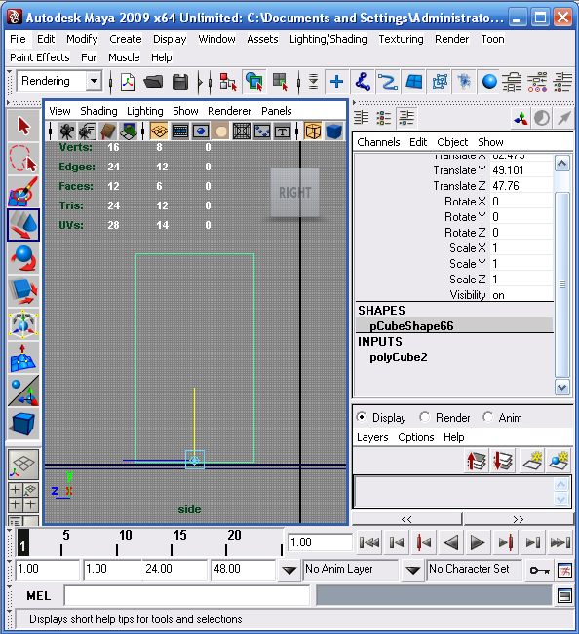Image resolution: width=579 pixels, height=634 pixels.
Task: Toggle the joints selection mask
Action: click(x=363, y=82)
